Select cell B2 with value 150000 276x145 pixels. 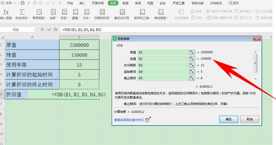tap(79, 55)
